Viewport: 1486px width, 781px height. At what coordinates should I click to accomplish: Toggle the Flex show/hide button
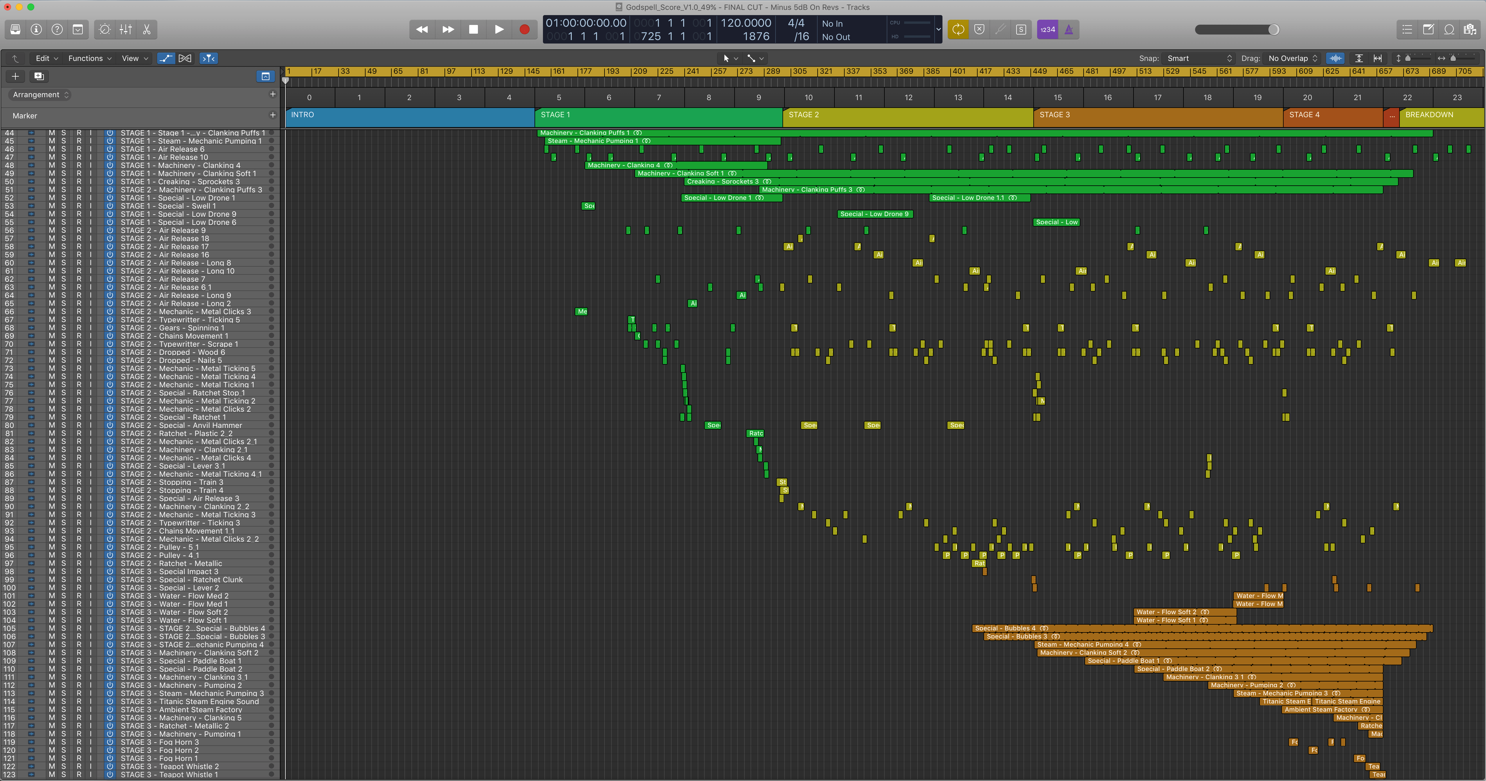[x=185, y=58]
